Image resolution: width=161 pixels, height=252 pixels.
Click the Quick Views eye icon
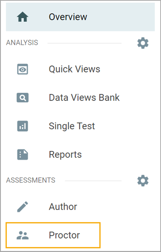23,69
